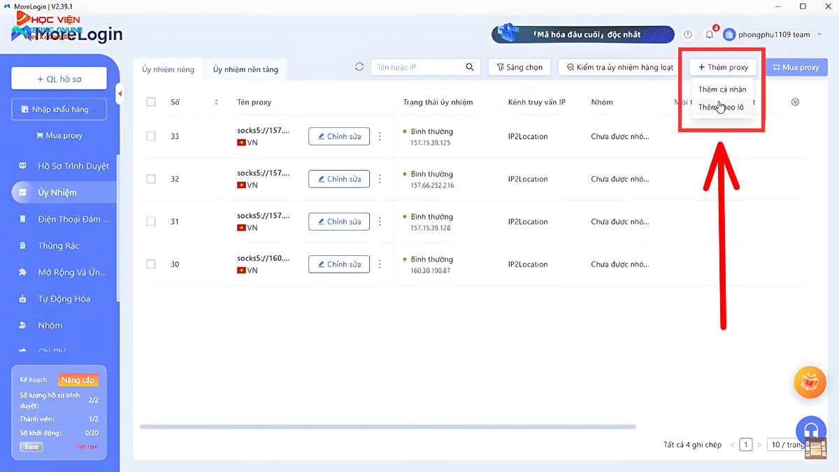
Task: Open the Thêm proxy dropdown button
Action: 723,67
